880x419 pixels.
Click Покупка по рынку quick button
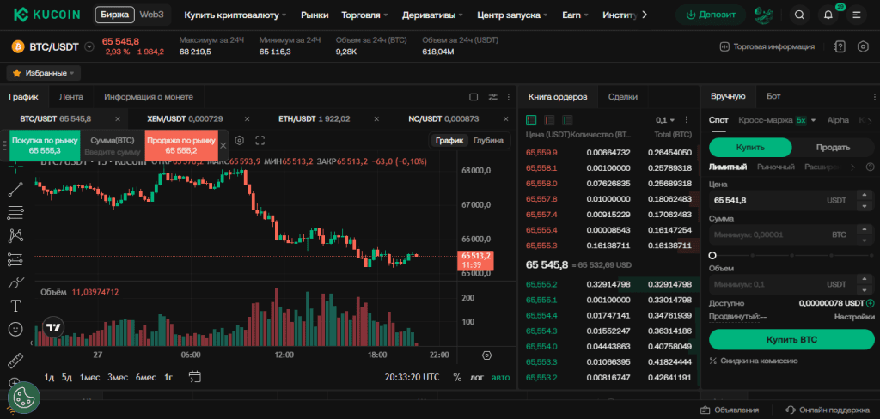click(x=44, y=145)
